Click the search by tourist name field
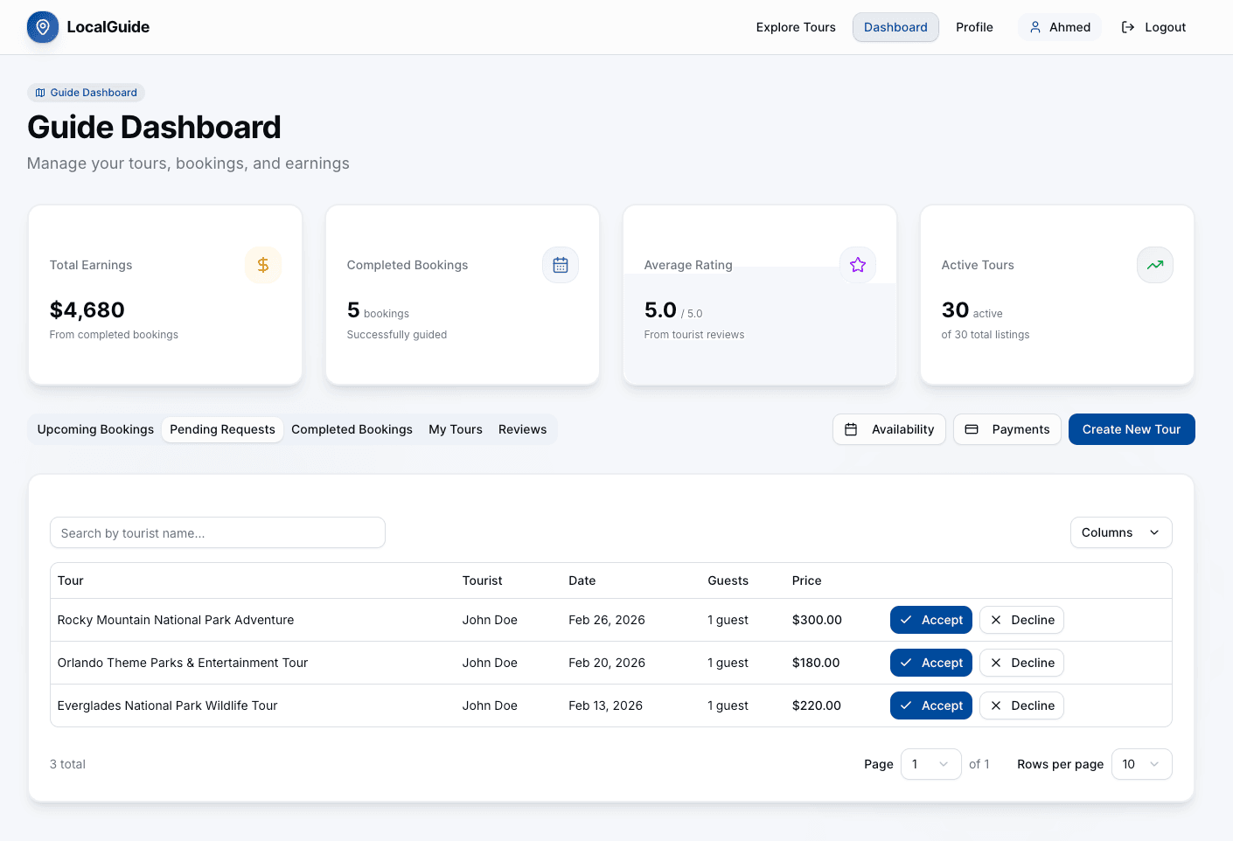 [x=217, y=532]
